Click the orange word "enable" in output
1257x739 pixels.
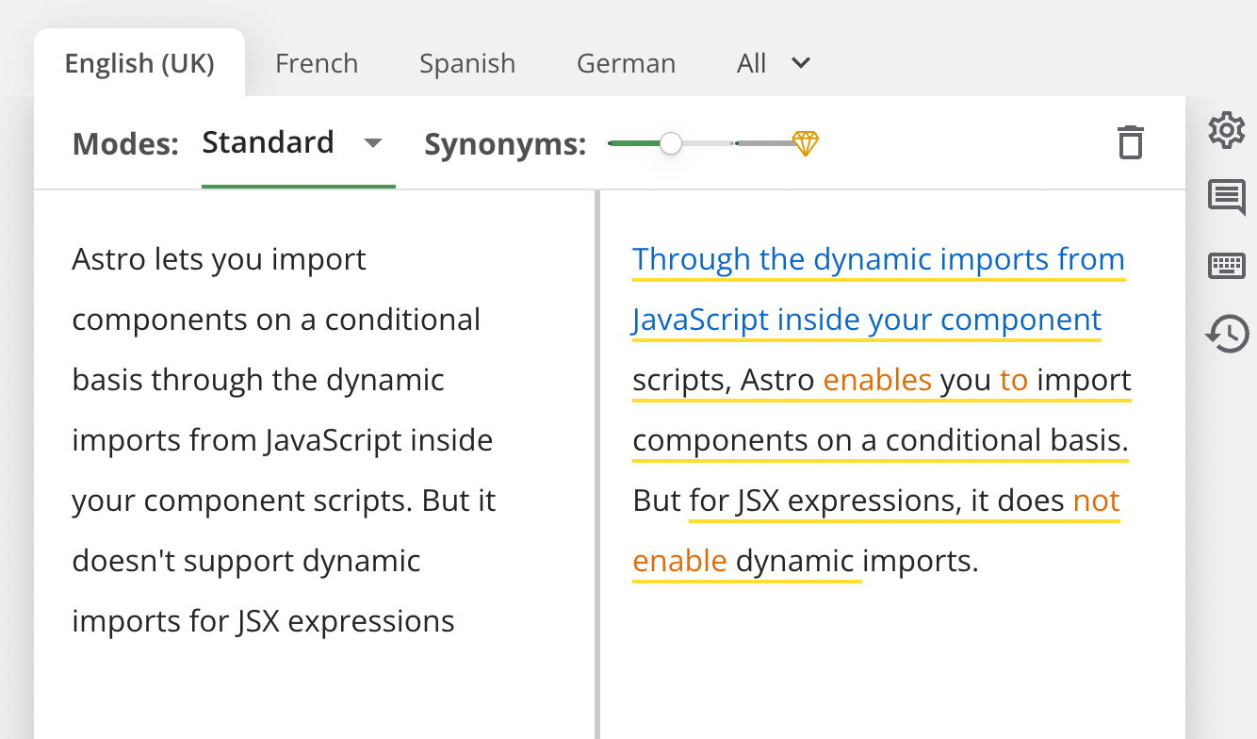(x=679, y=561)
